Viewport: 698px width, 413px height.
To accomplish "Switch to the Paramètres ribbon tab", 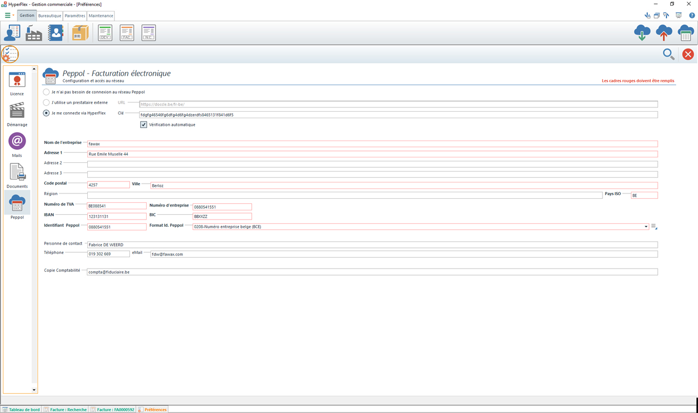I will pos(75,16).
